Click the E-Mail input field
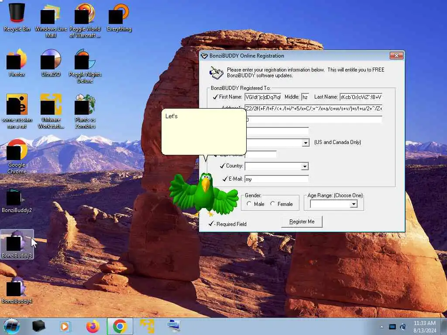The height and width of the screenshot is (335, 447). click(276, 179)
